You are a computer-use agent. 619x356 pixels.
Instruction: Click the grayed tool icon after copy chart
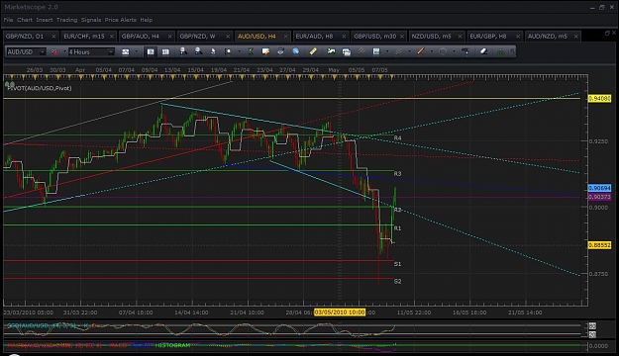pyautogui.click(x=361, y=51)
